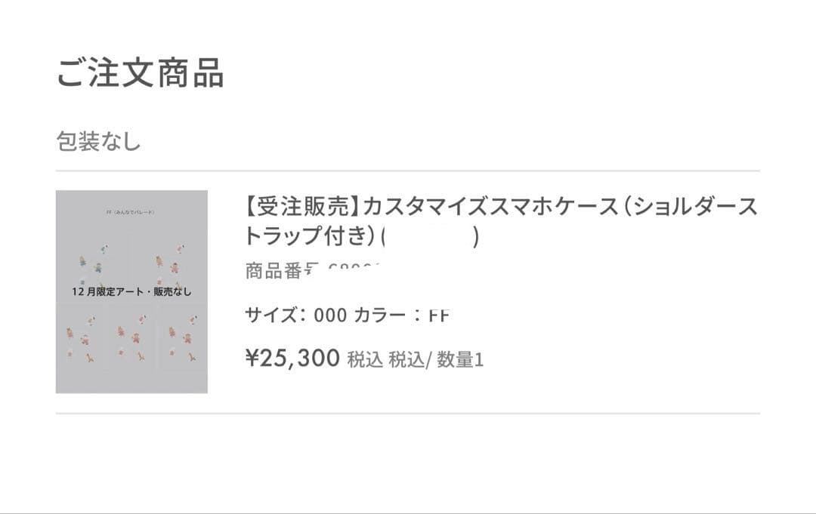Click the トラップ付き text in title
Screen dimensions: 816x514
310,237
